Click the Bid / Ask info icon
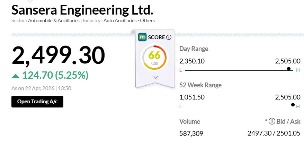 tap(272, 121)
